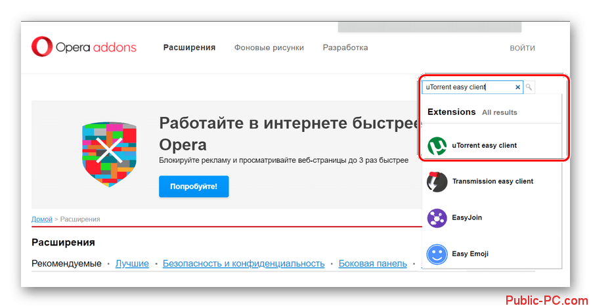Click the ad blocker shield image
The width and height of the screenshot is (591, 308).
[111, 154]
